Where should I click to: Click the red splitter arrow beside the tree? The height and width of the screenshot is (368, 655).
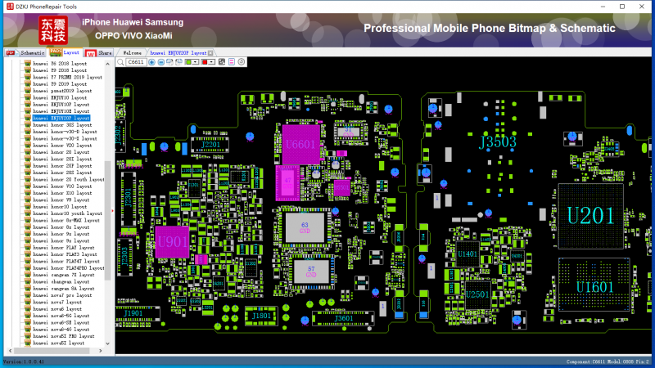(x=113, y=211)
